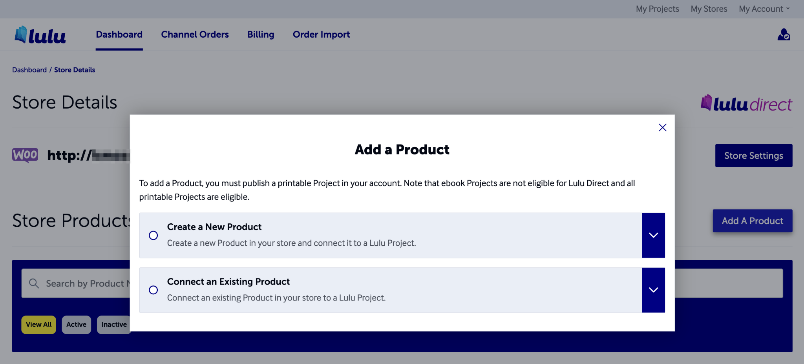Click the Search by Product field
The width and height of the screenshot is (804, 364).
402,283
